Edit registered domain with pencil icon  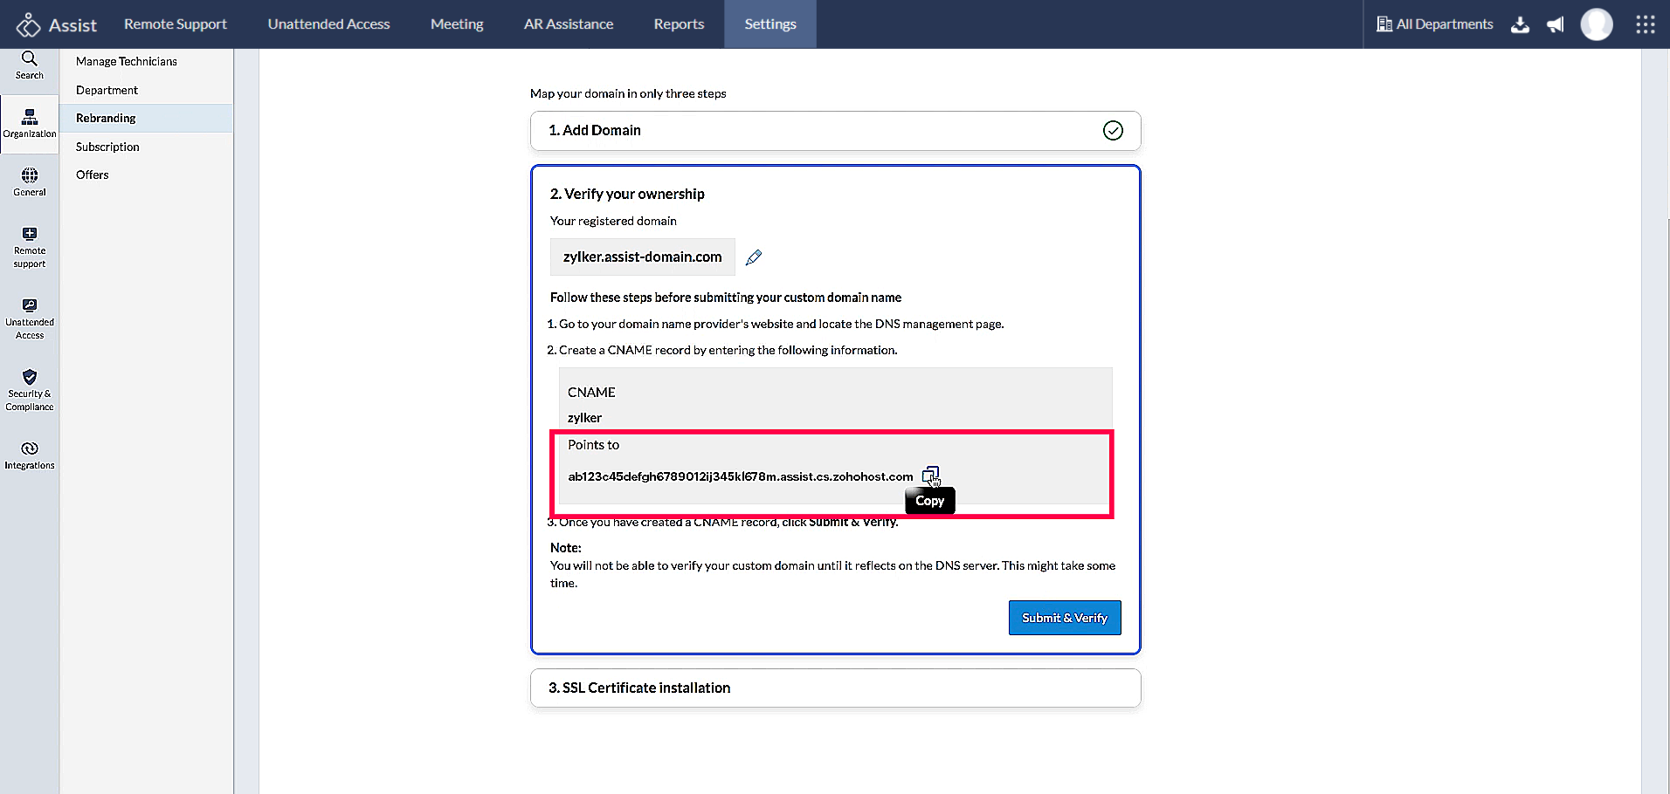(754, 257)
